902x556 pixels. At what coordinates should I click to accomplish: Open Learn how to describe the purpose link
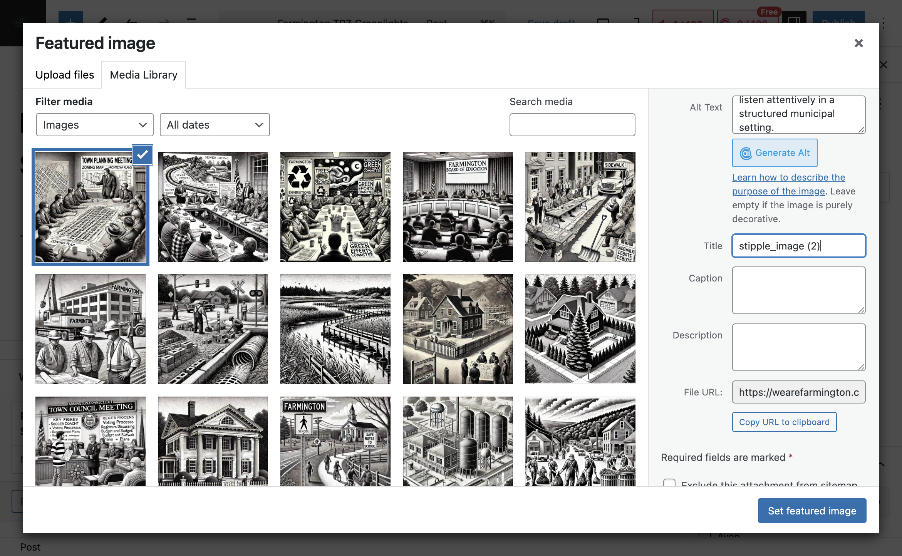pyautogui.click(x=788, y=184)
